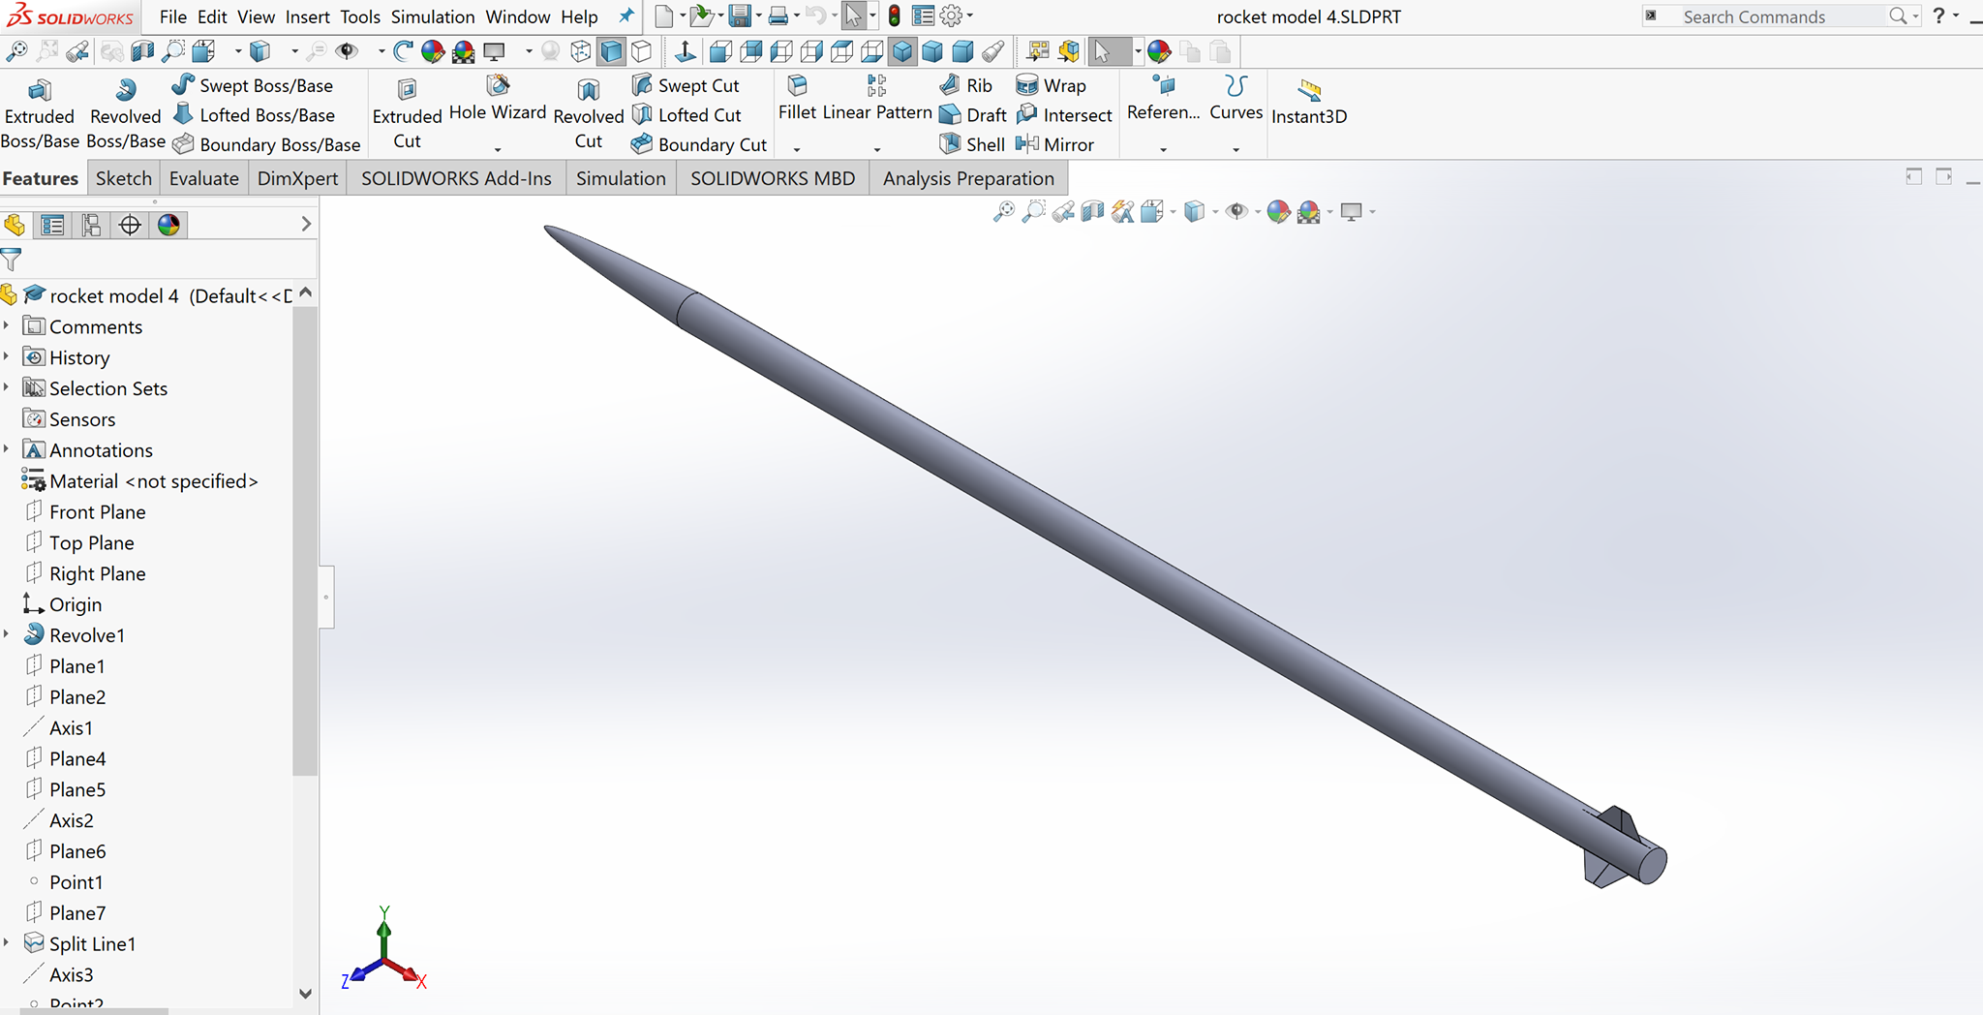Open the File menu
Image resolution: width=1983 pixels, height=1015 pixels.
click(x=173, y=16)
